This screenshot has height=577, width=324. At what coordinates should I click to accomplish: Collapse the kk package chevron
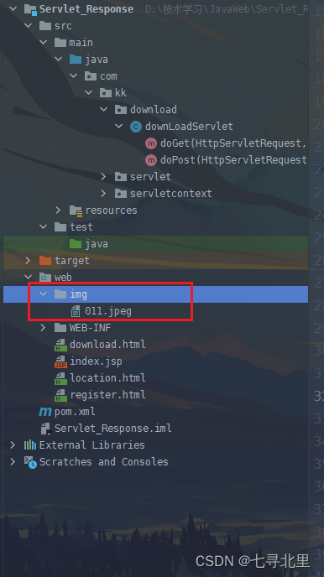[x=89, y=92]
